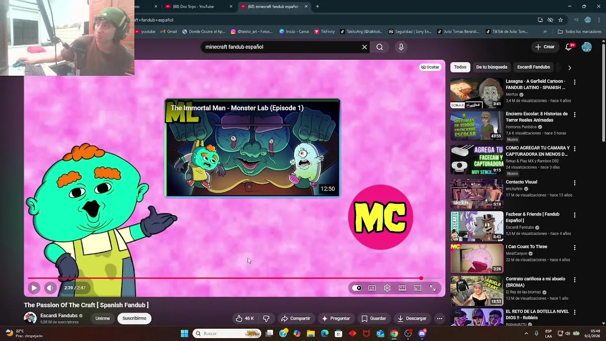Open the weather widget showing 22°C
This screenshot has width=606, height=341.
click(24, 333)
